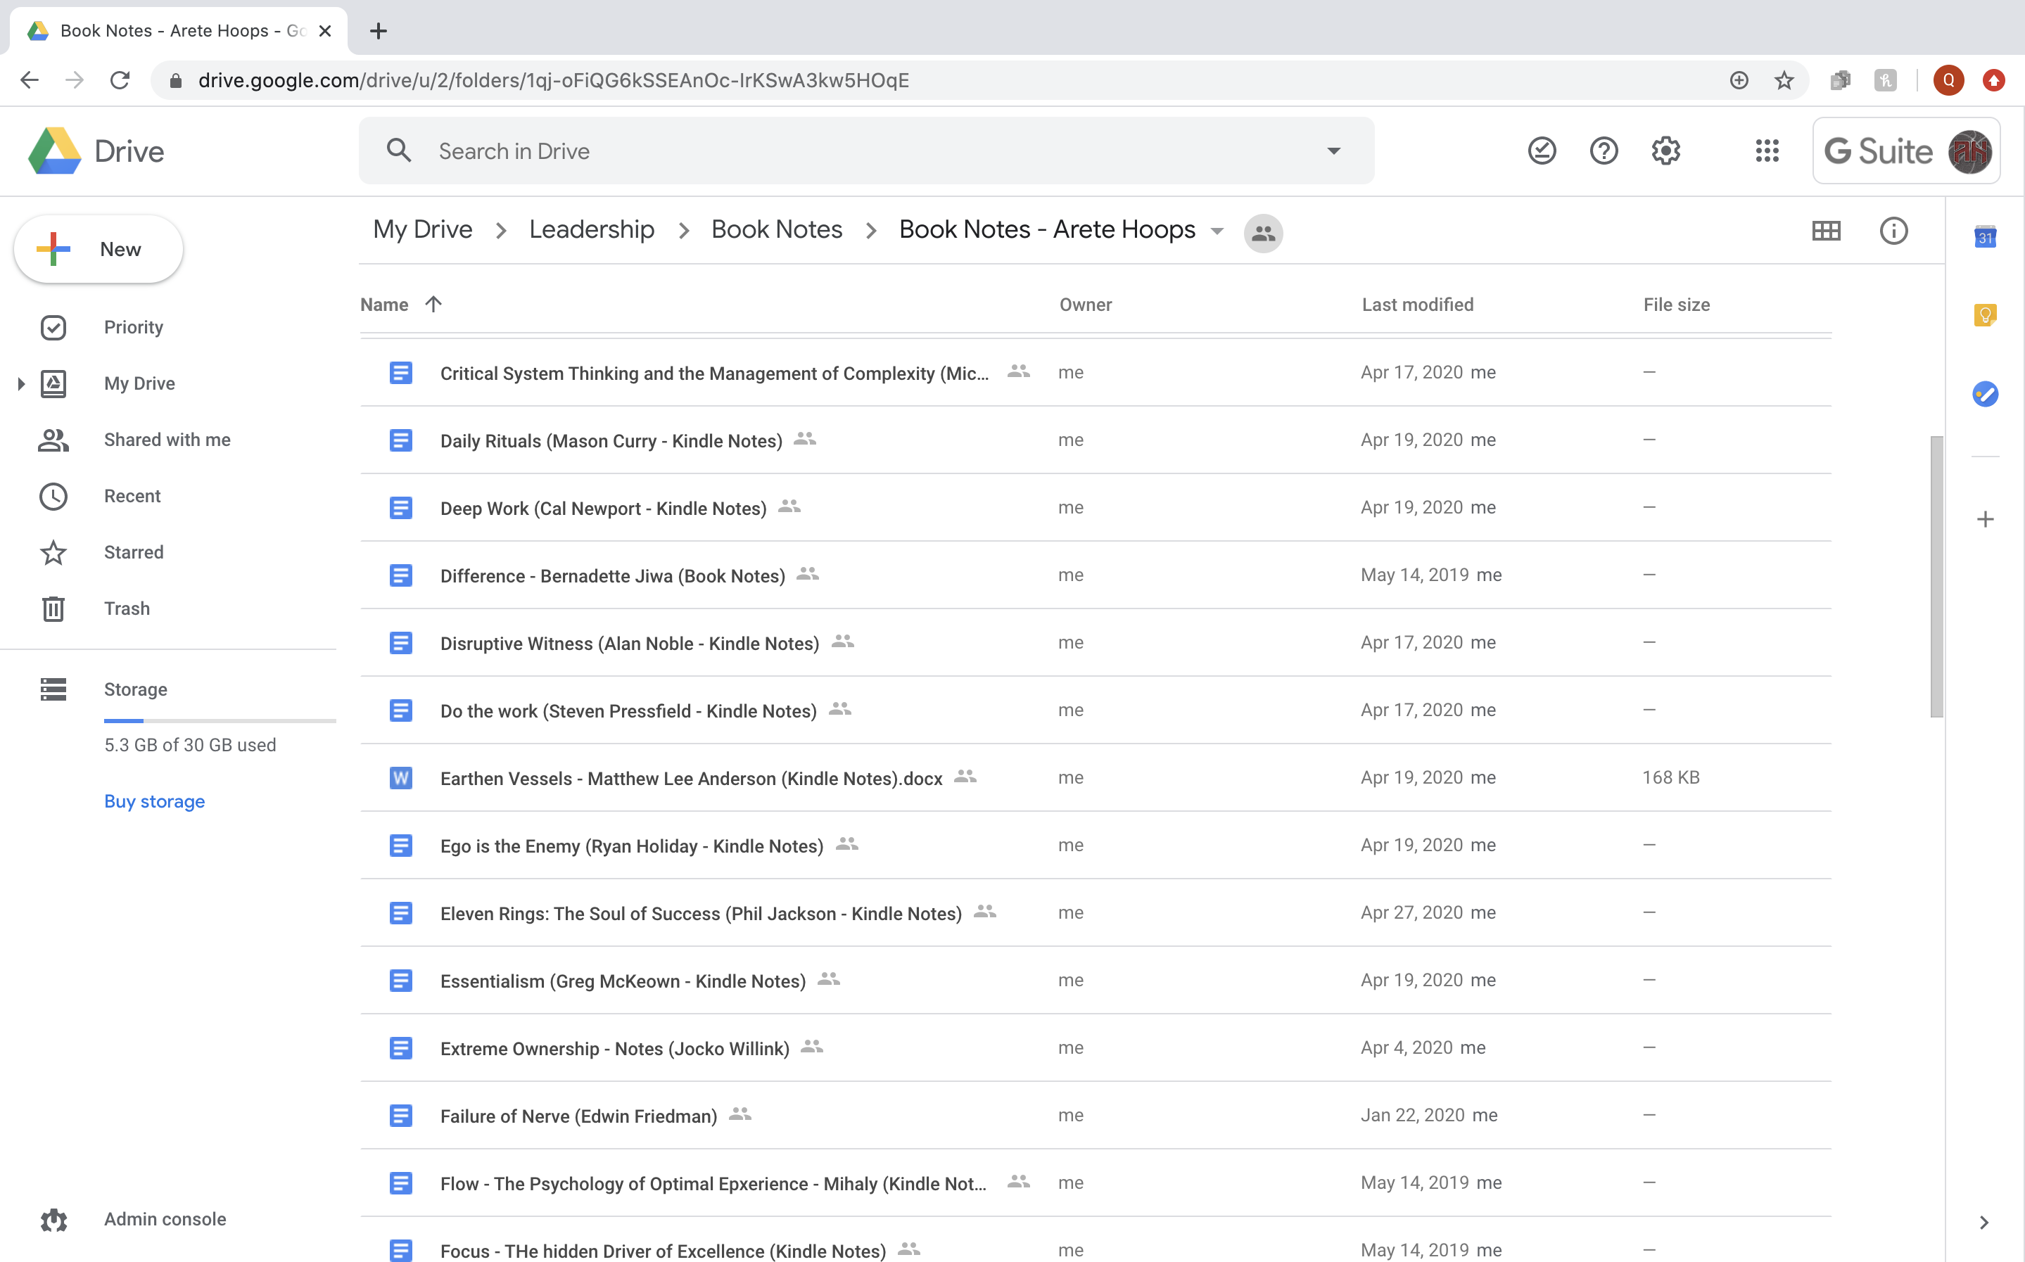Image resolution: width=2025 pixels, height=1262 pixels.
Task: Select Eleven Rings document
Action: [x=1095, y=913]
